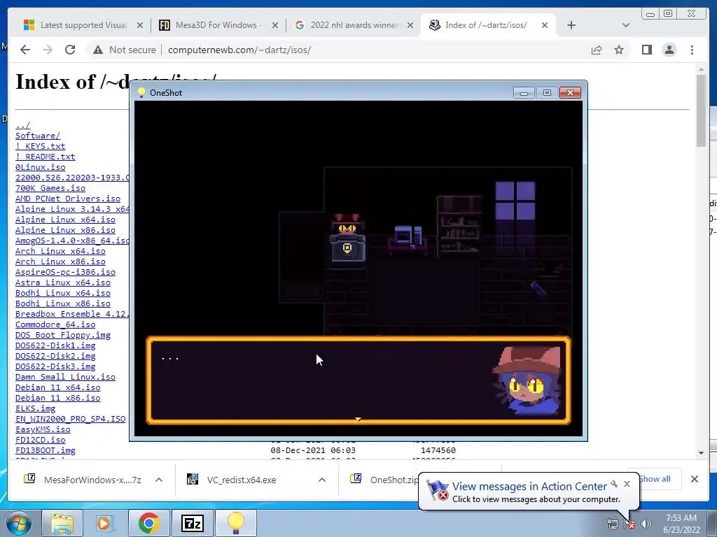The width and height of the screenshot is (717, 537).
Task: Click the Chrome taskbar icon
Action: click(148, 523)
